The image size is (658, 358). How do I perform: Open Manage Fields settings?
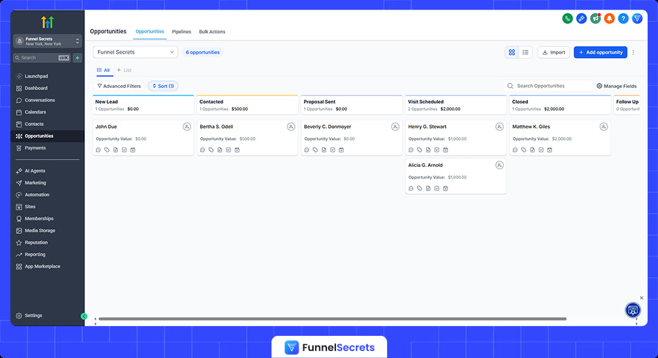(616, 86)
